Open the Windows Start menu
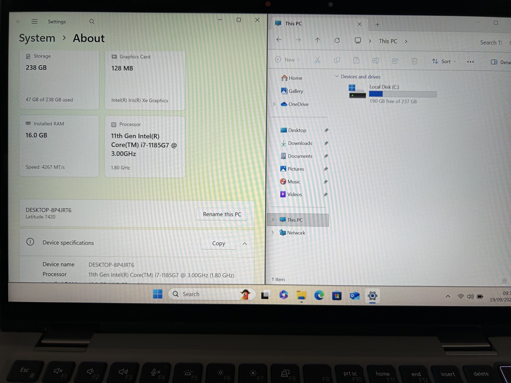The image size is (511, 383). click(157, 294)
